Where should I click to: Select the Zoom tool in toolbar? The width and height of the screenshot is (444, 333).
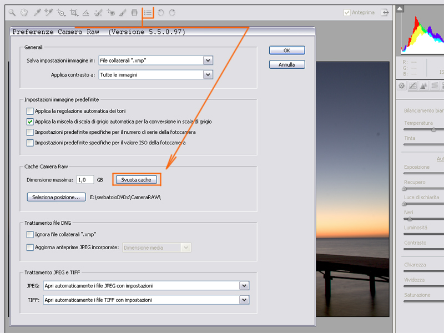point(12,12)
